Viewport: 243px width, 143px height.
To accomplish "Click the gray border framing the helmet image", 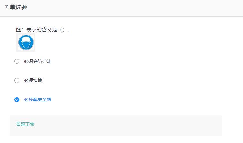I will [17, 50].
